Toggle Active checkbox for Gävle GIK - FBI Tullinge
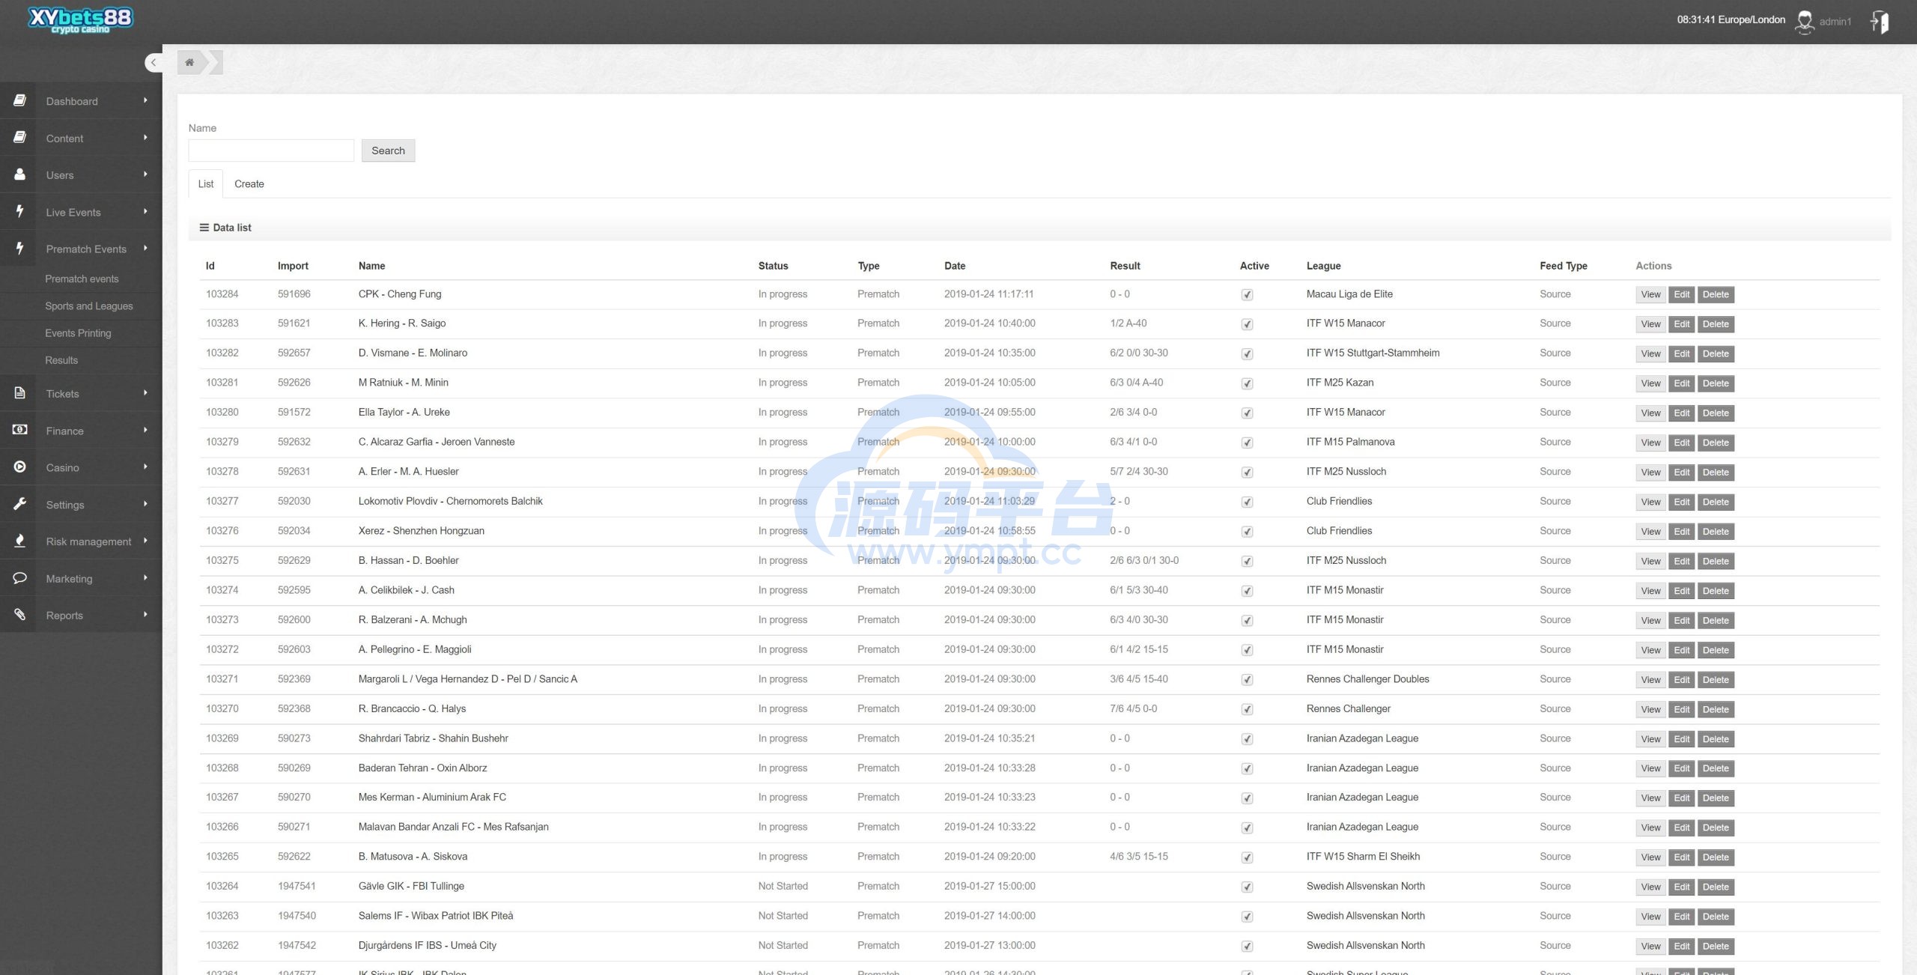The height and width of the screenshot is (975, 1917). [1247, 887]
